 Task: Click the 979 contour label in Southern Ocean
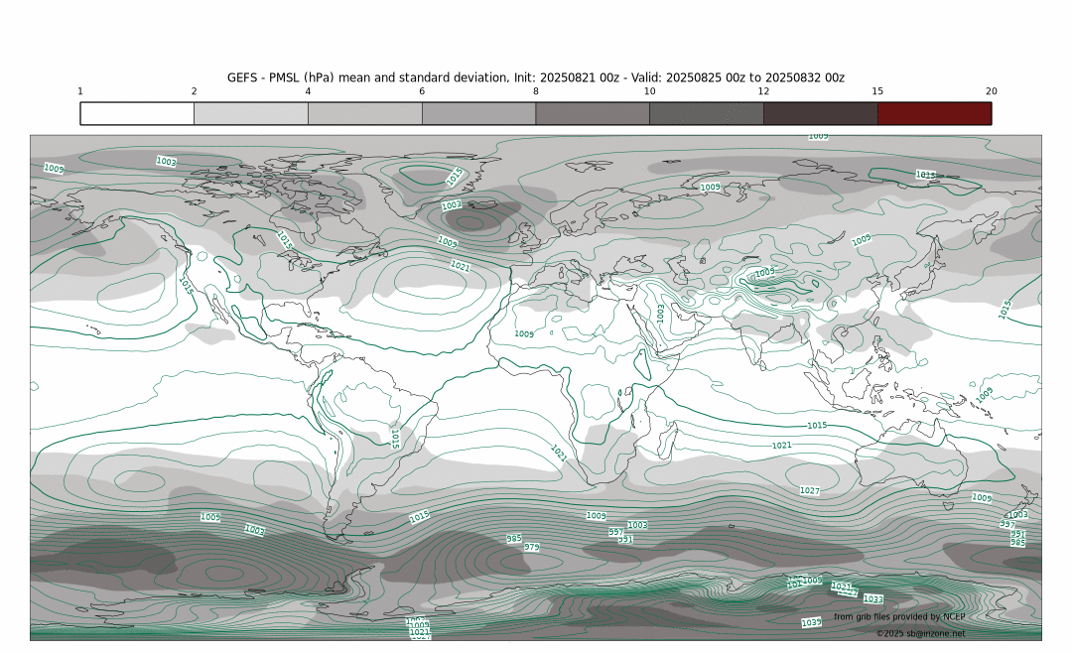pos(532,547)
